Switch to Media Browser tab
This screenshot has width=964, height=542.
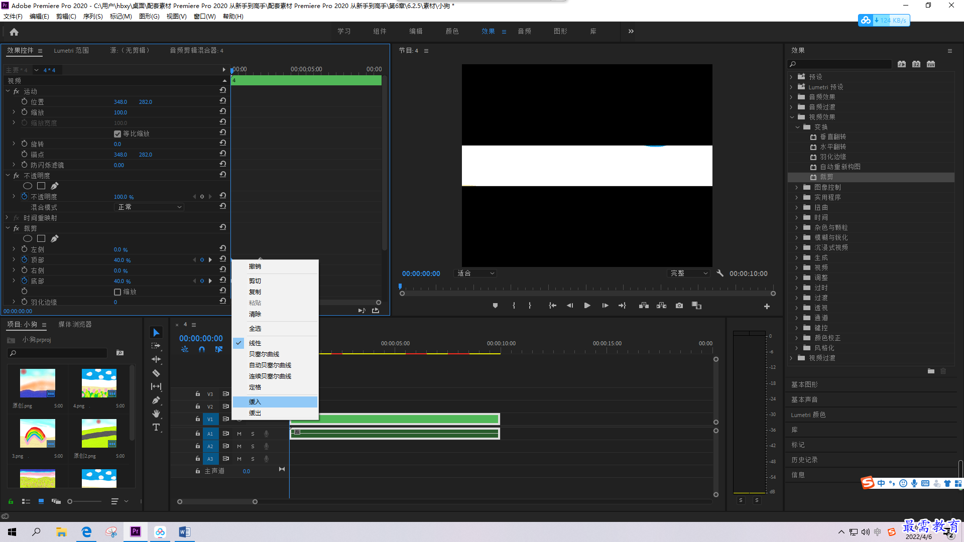pyautogui.click(x=75, y=324)
